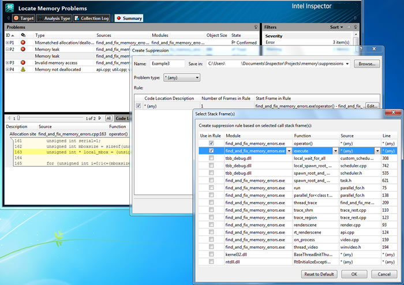Click the suppression Name input field
This screenshot has width=404, height=285.
[x=168, y=63]
